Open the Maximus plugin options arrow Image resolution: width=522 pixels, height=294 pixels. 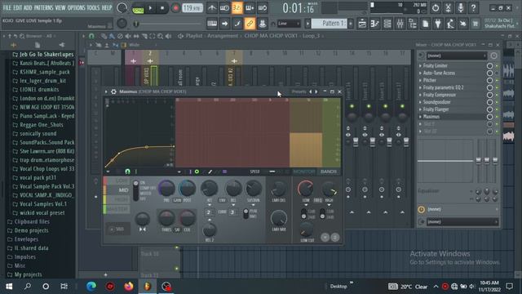[x=106, y=91]
